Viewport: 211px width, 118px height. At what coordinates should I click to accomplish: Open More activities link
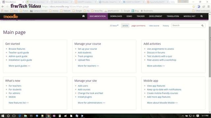(x=156, y=66)
